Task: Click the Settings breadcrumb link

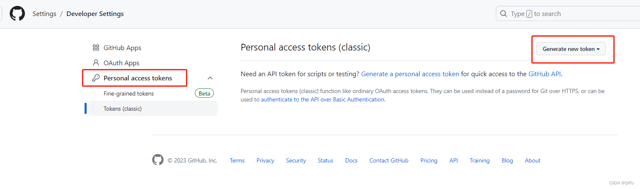Action: coord(44,14)
